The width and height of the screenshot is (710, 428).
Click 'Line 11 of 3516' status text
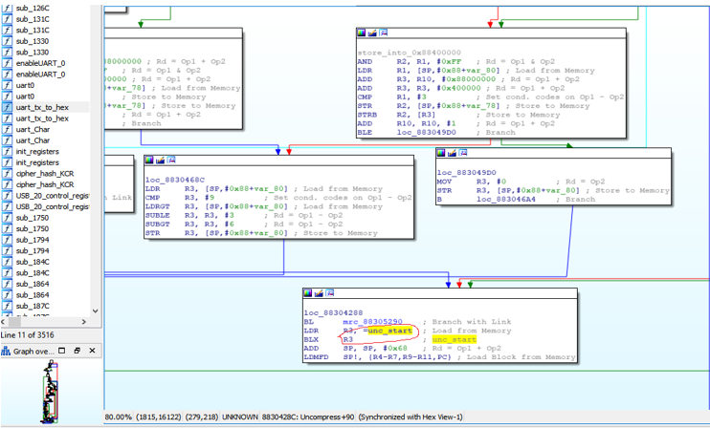(x=27, y=335)
